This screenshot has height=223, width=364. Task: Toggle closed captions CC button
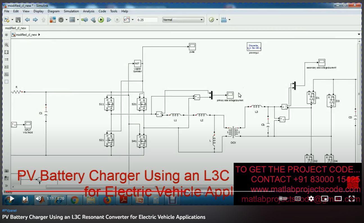coord(298,199)
